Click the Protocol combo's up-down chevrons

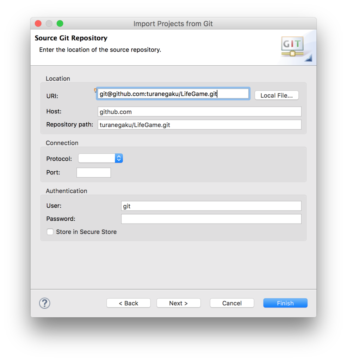[x=119, y=158]
